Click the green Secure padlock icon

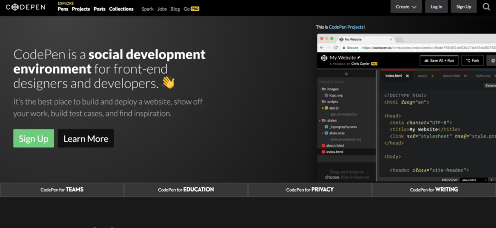pyautogui.click(x=344, y=48)
